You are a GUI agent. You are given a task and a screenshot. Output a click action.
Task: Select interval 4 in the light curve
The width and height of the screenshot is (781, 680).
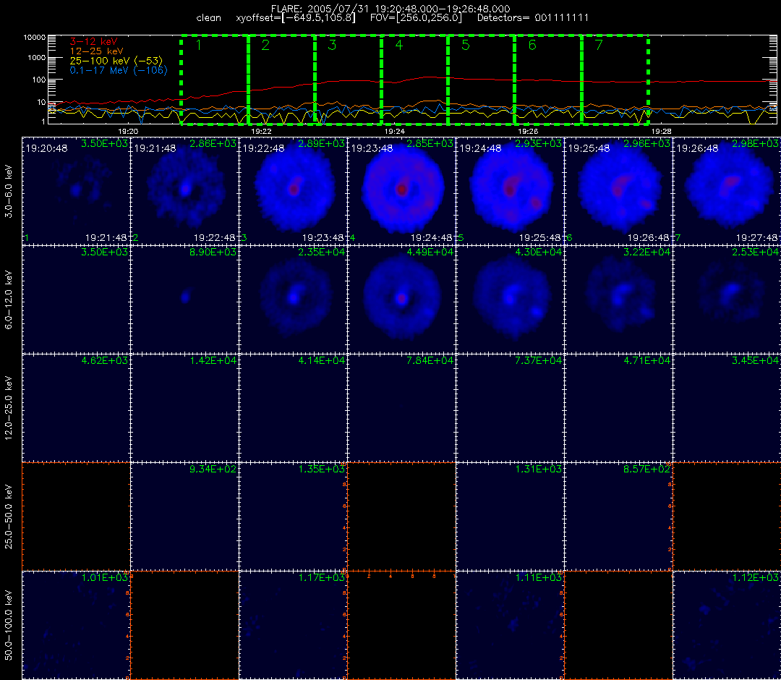tap(415, 80)
